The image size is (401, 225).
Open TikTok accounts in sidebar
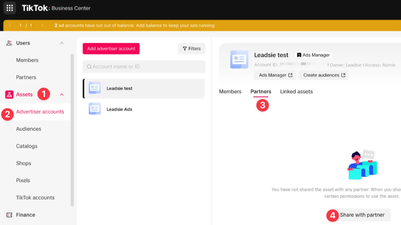click(35, 198)
